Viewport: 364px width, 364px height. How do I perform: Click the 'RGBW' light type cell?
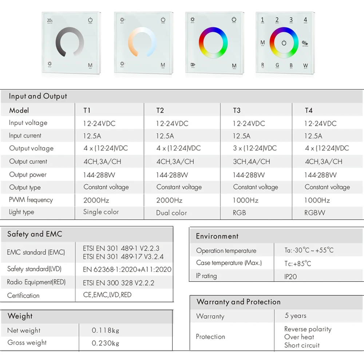tap(315, 213)
